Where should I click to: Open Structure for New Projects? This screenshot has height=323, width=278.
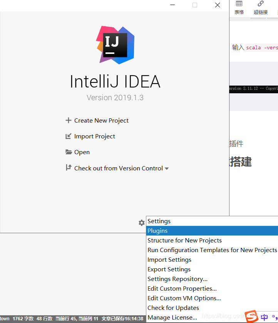point(212,241)
